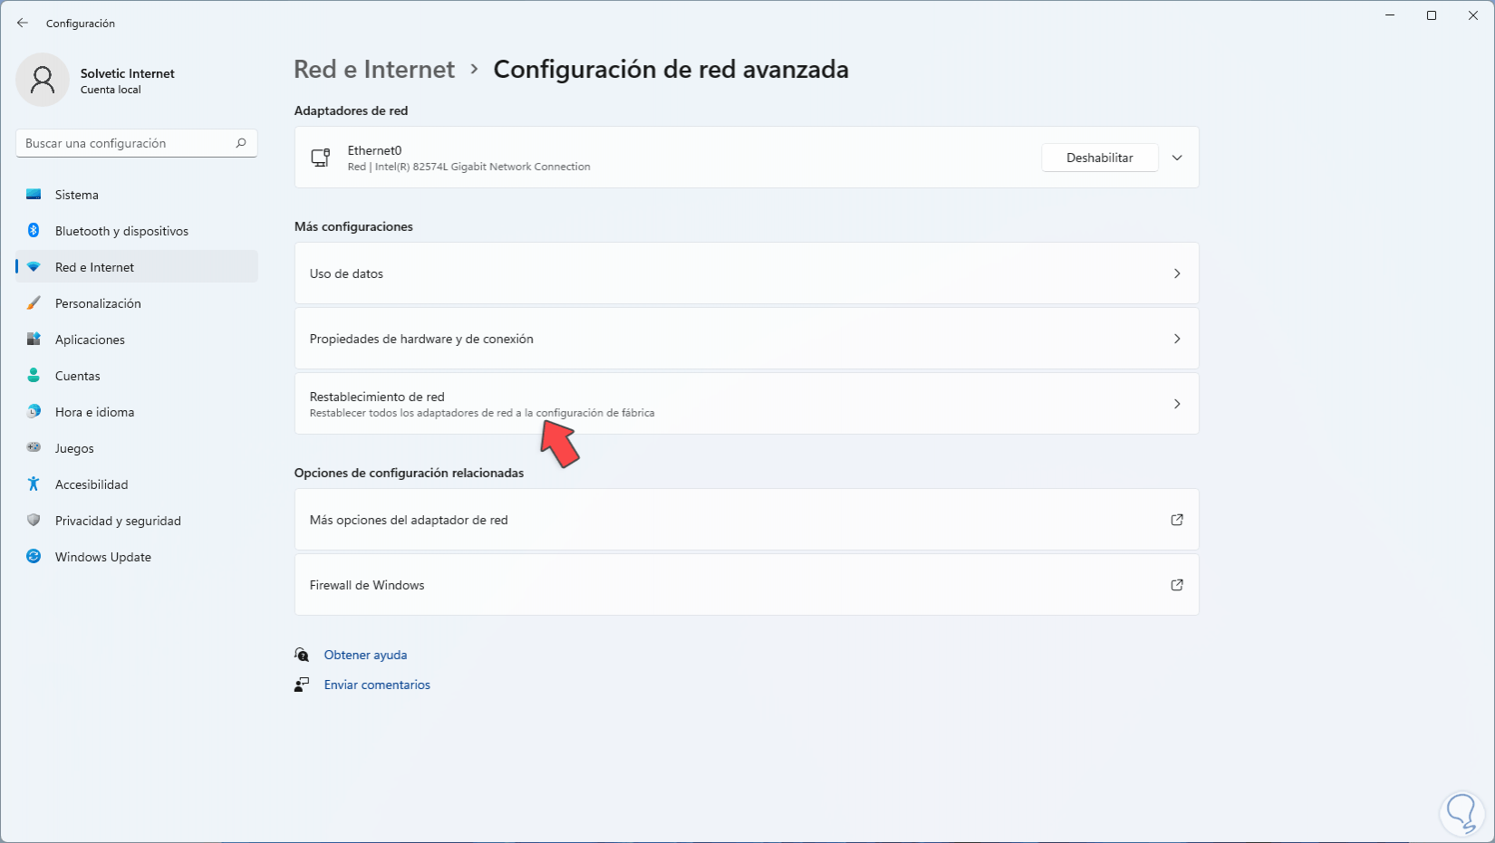Screen dimensions: 1495x843
Task: Click the back arrow in the title bar
Action: (x=23, y=23)
